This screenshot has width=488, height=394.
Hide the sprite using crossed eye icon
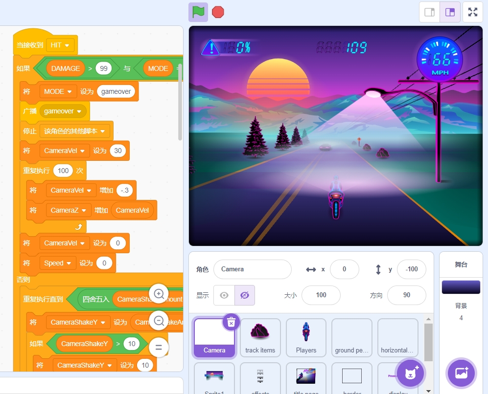[245, 295]
